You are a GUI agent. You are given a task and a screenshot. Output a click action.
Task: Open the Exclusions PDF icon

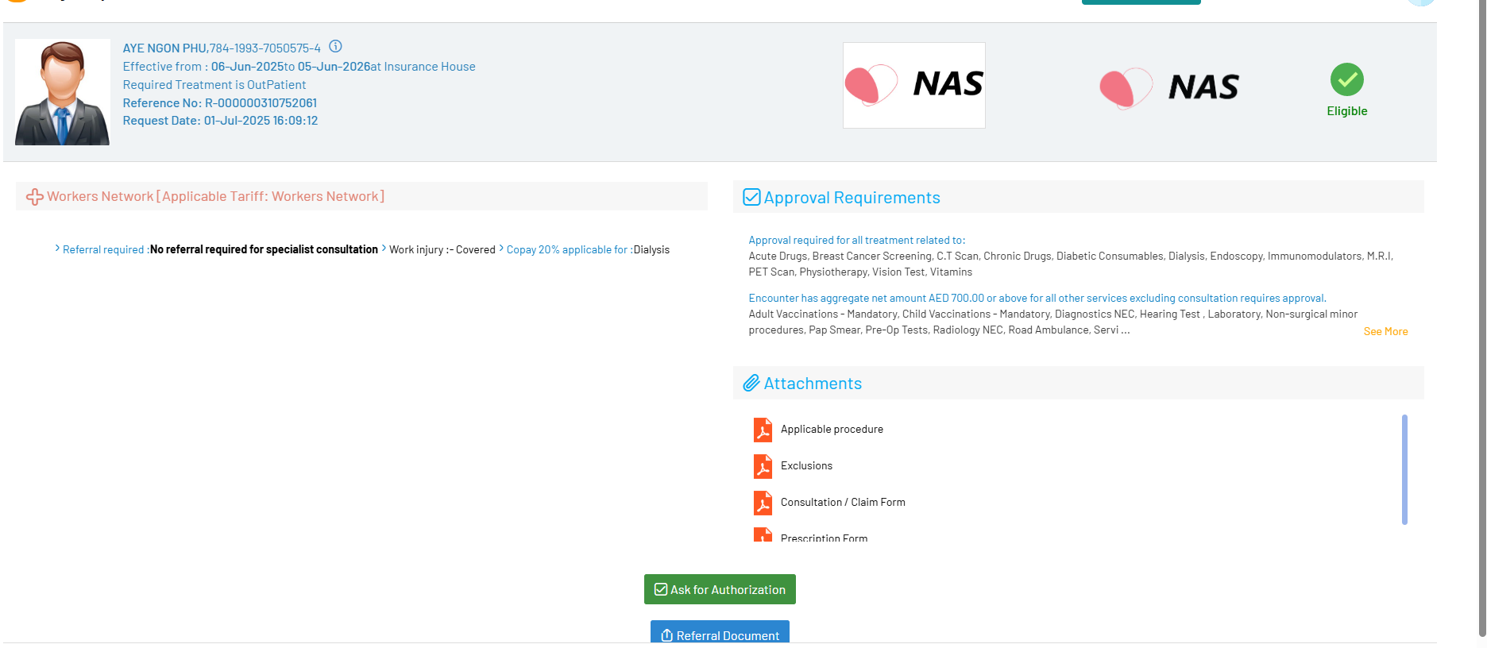(763, 466)
